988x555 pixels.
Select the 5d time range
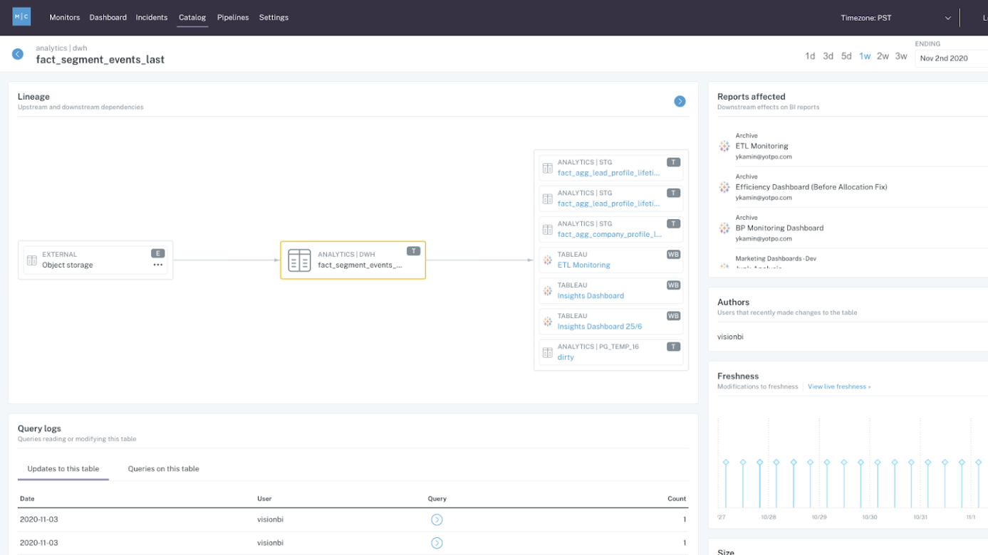tap(846, 56)
